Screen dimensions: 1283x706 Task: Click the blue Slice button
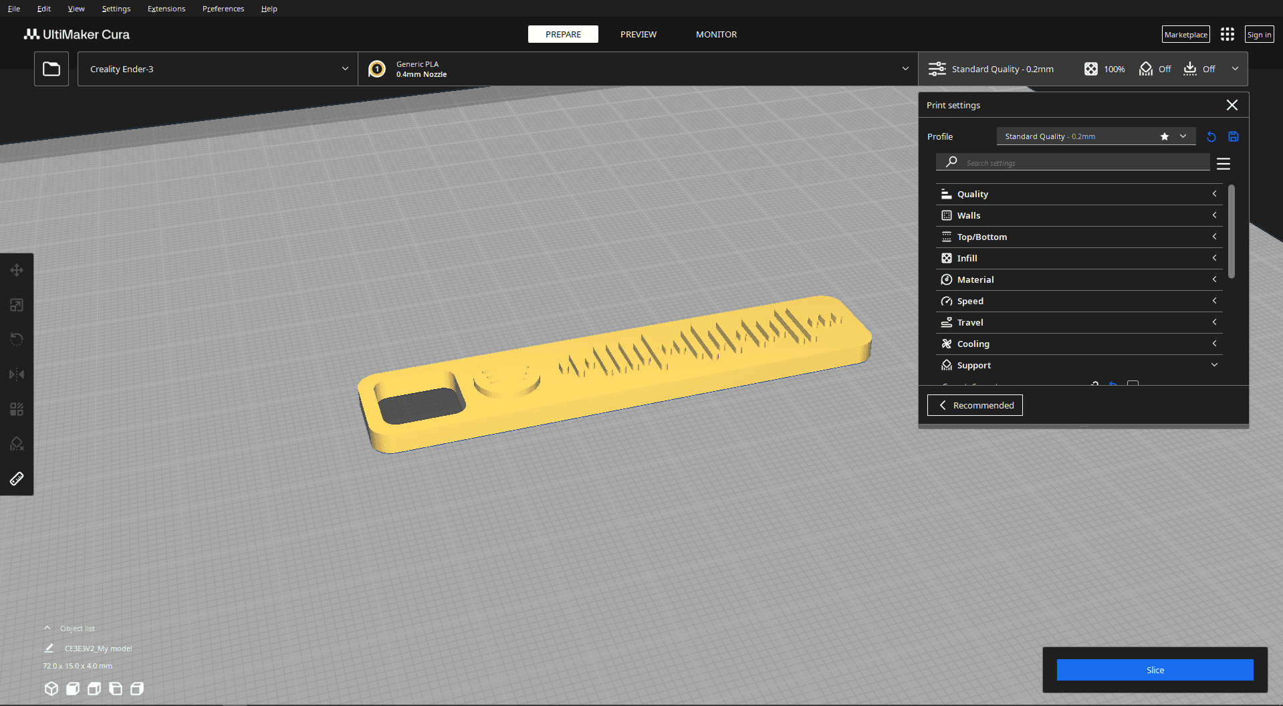tap(1155, 670)
